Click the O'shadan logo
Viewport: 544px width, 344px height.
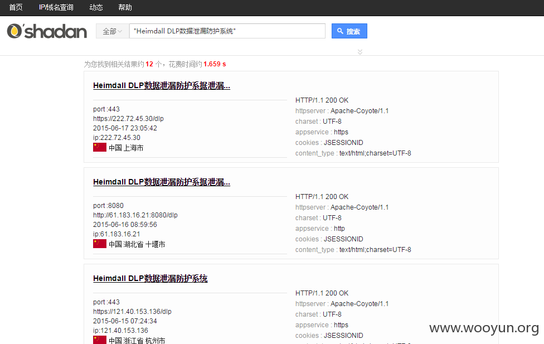coord(47,31)
